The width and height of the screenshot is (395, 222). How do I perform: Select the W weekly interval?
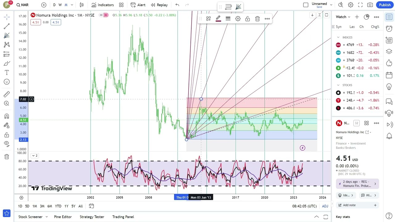[x=60, y=5]
